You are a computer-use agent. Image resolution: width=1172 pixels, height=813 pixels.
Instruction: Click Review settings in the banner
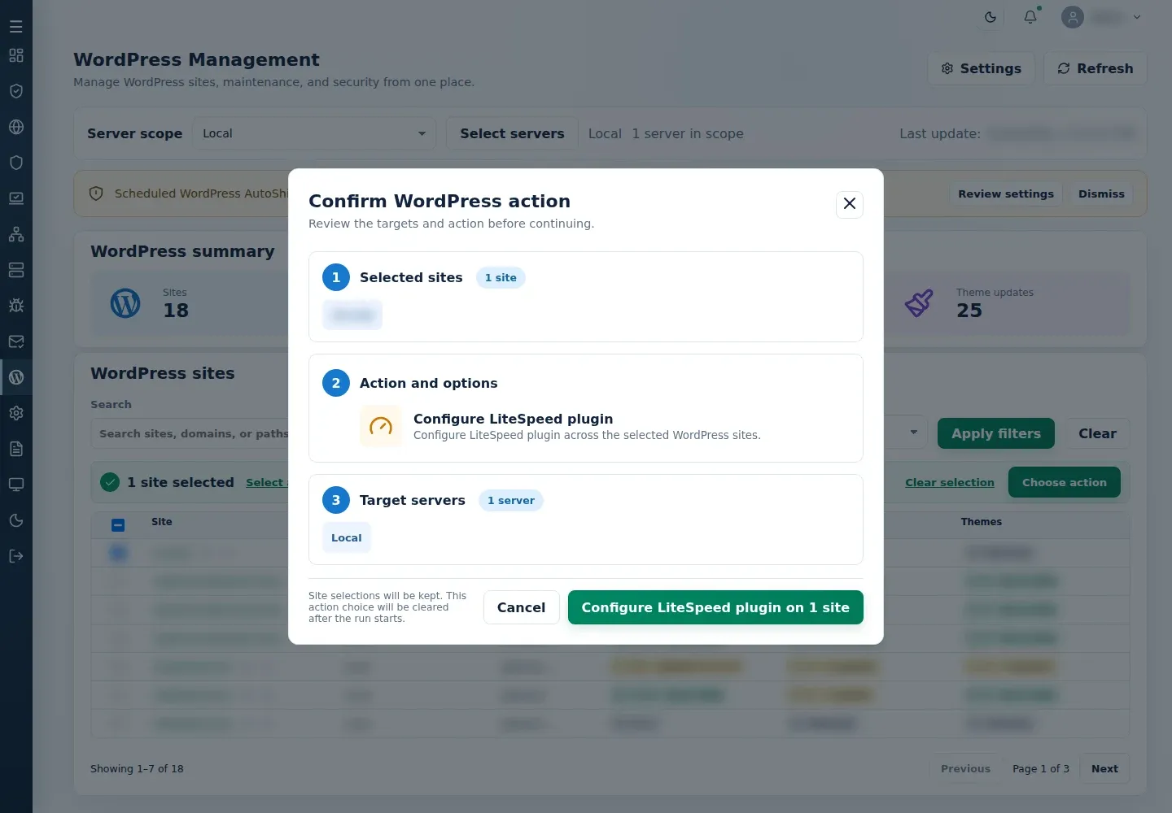point(1006,193)
